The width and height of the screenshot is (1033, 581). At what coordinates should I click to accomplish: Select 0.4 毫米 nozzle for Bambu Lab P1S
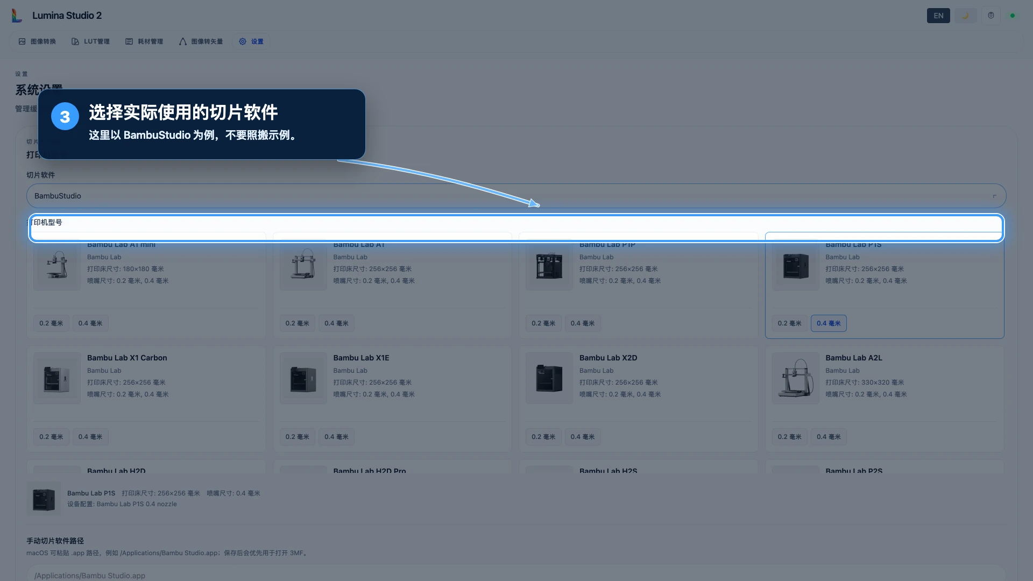829,323
